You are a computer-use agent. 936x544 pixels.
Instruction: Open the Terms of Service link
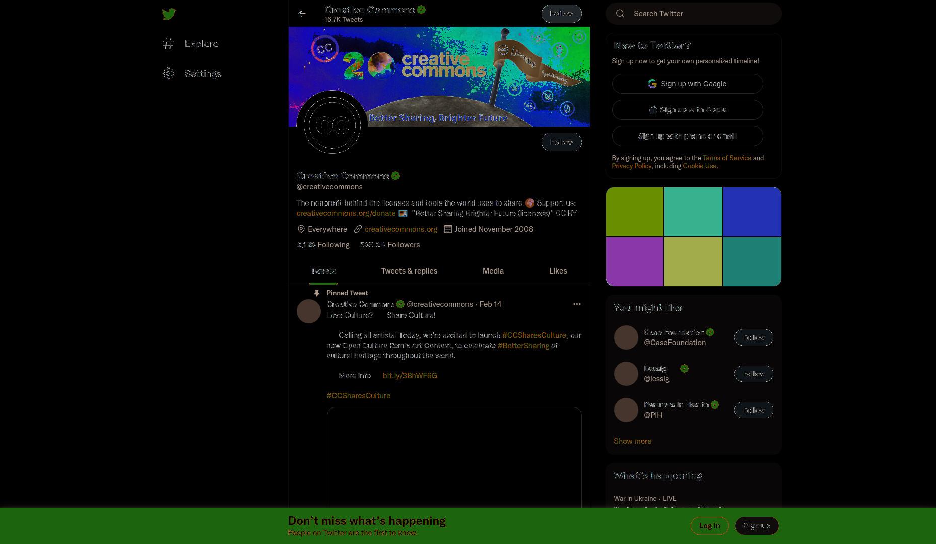[x=727, y=158]
